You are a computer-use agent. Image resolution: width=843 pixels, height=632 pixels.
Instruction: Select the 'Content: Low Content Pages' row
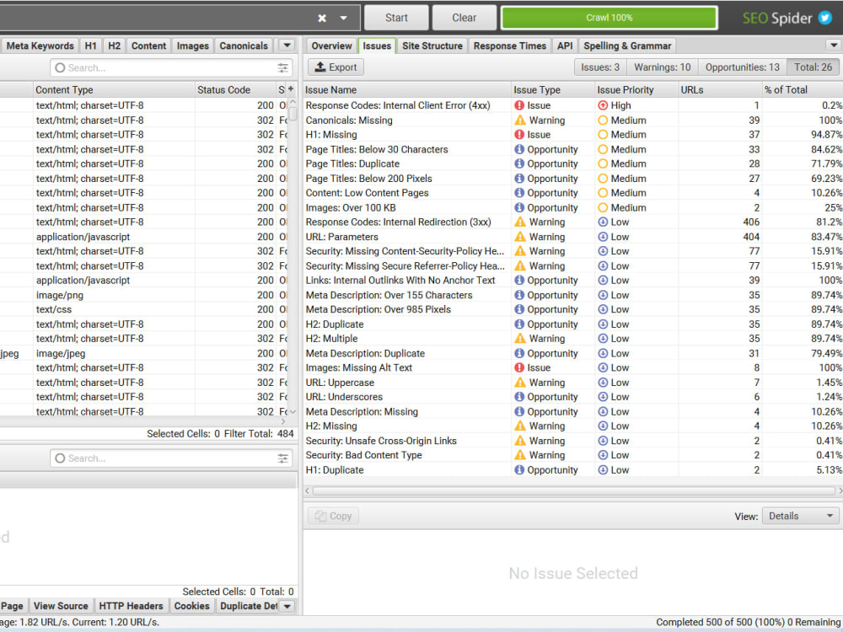[x=573, y=193]
